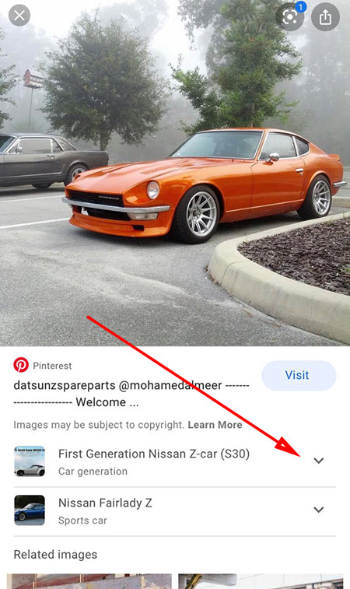
Task: Open the left related image thumbnail
Action: (89, 581)
